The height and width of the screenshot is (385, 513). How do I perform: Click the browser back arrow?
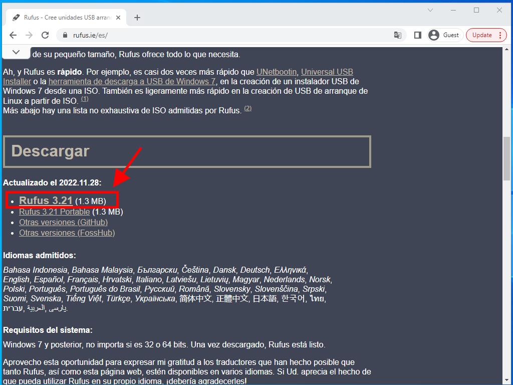pos(13,35)
